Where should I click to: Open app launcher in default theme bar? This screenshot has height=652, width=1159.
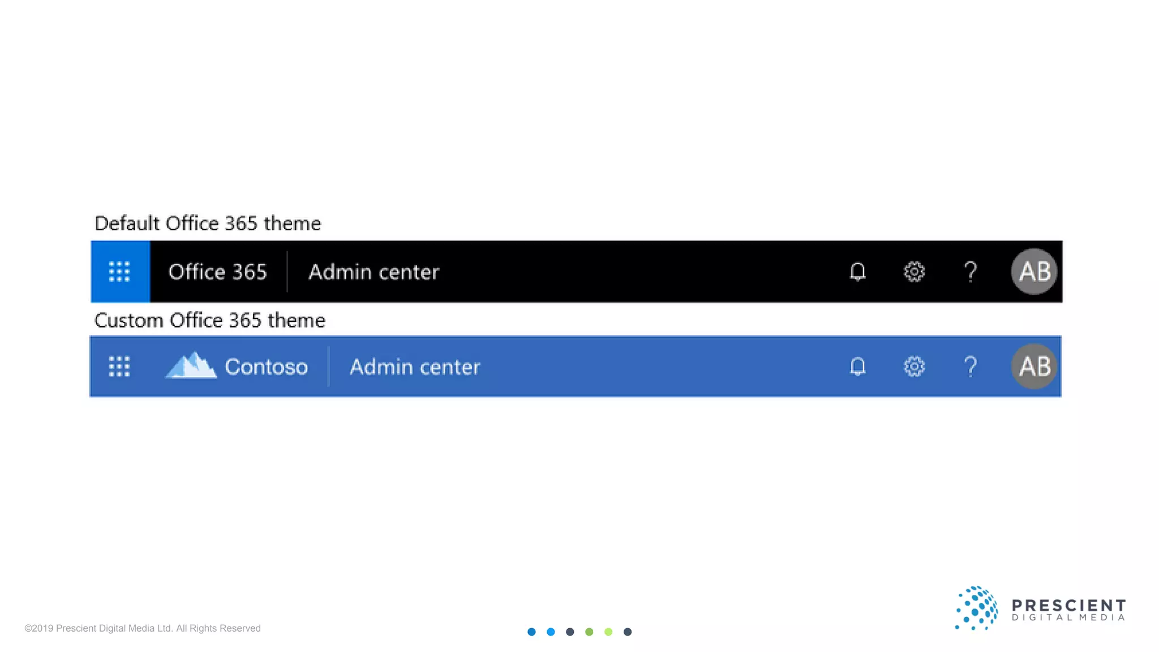119,272
